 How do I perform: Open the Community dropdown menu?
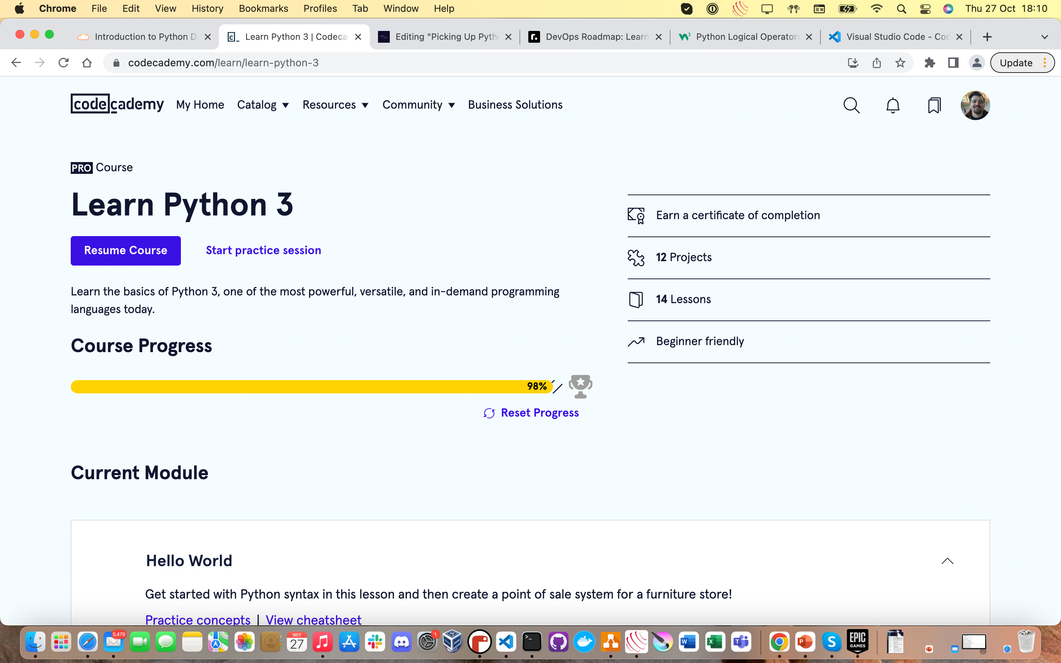click(x=419, y=105)
